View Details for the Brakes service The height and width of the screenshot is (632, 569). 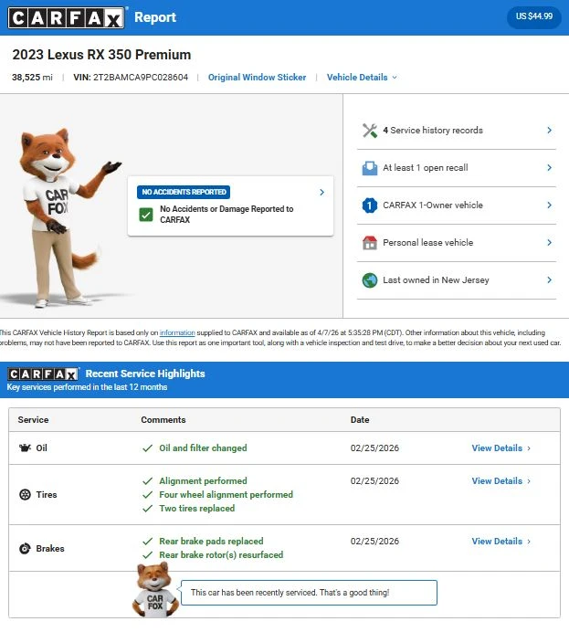point(501,542)
